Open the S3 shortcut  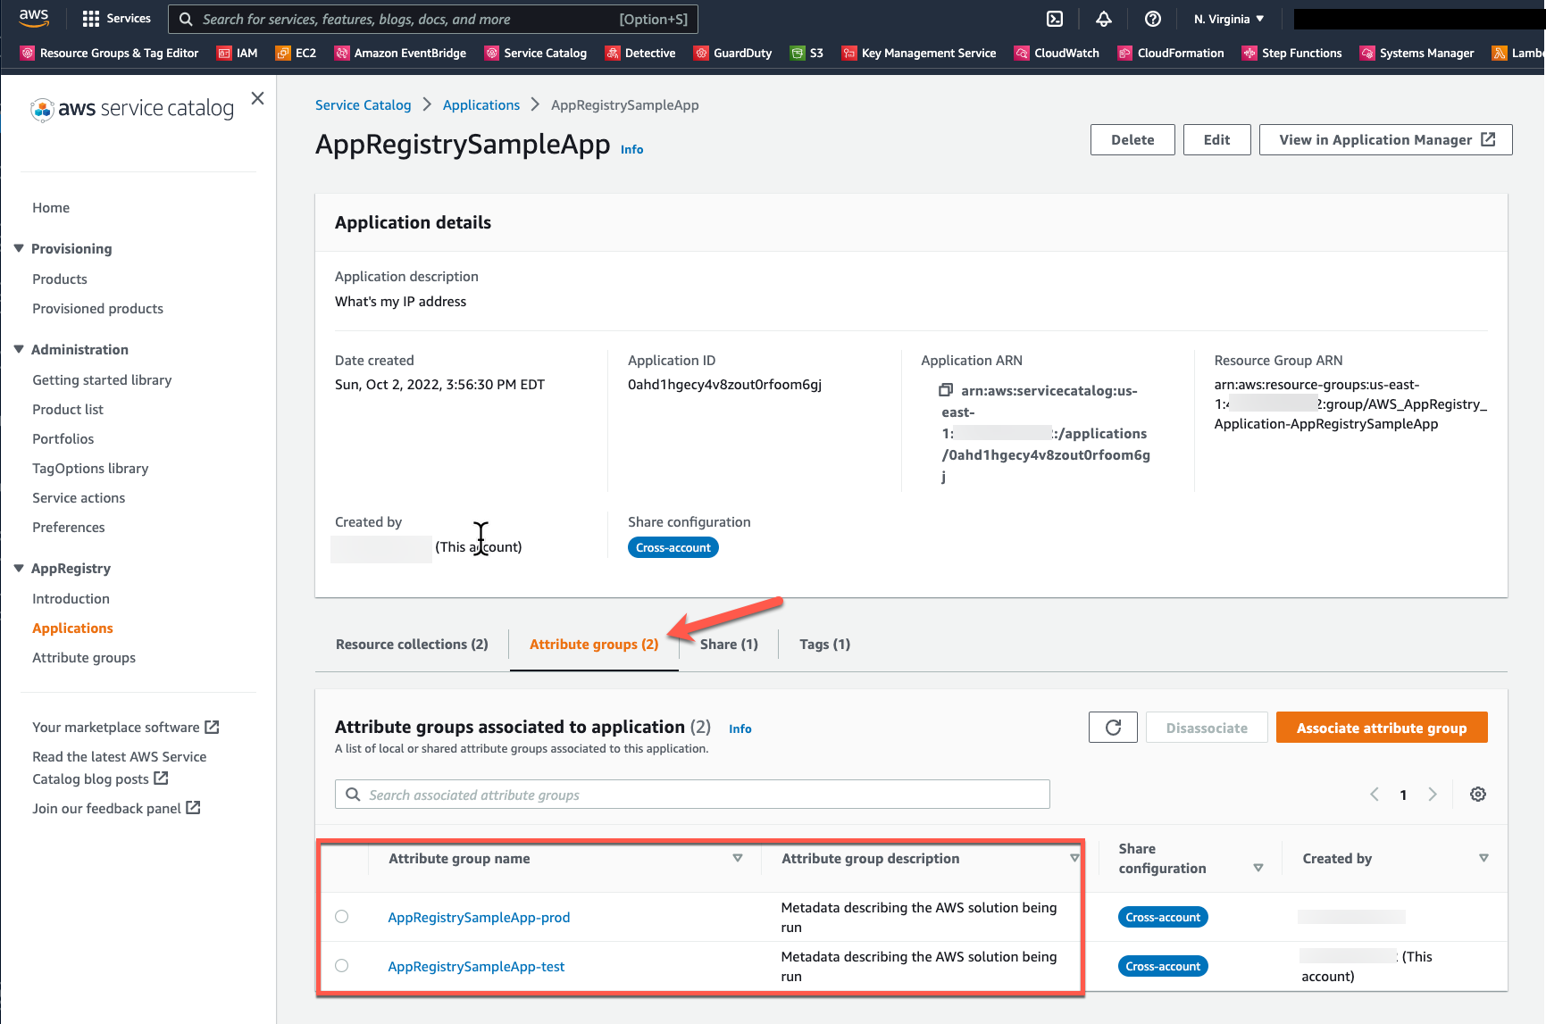[806, 53]
